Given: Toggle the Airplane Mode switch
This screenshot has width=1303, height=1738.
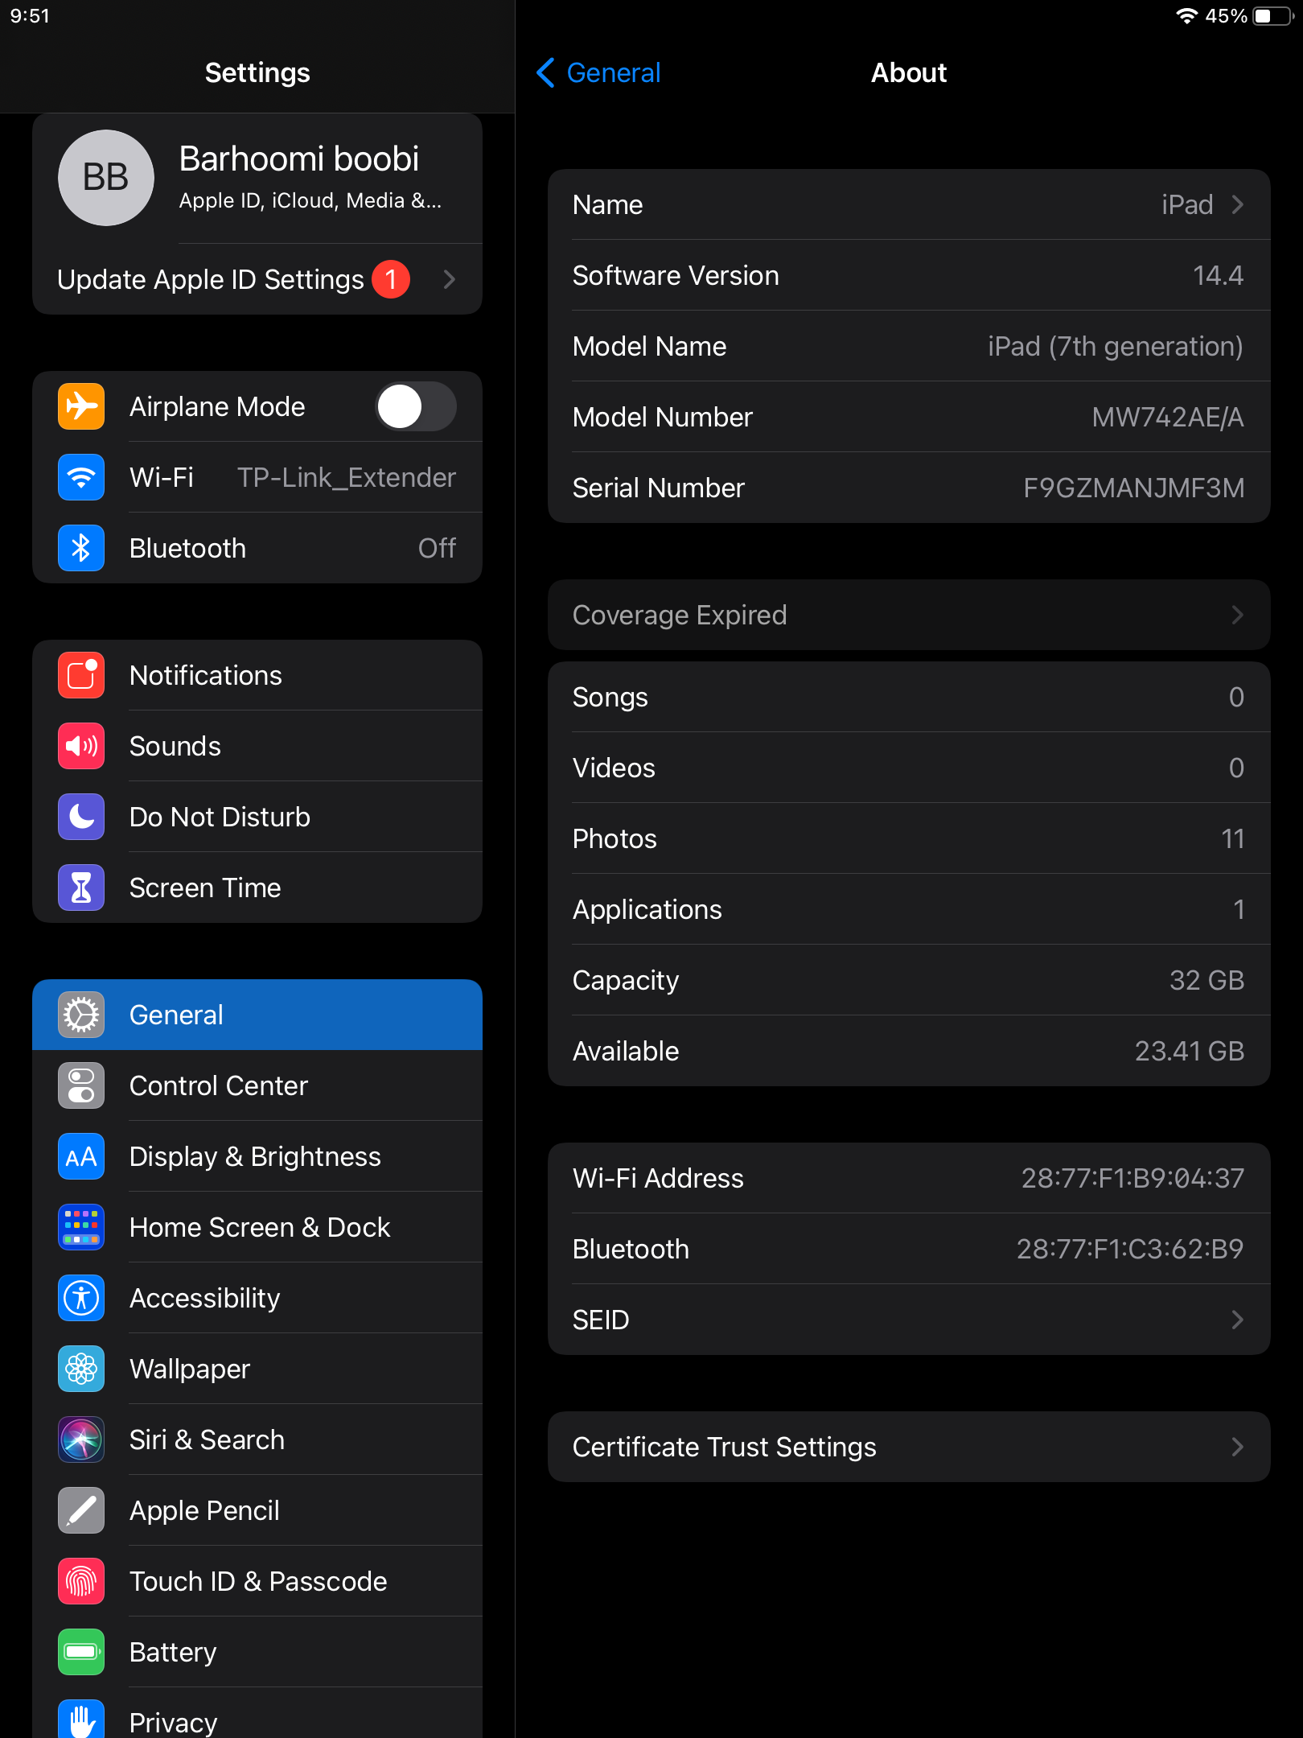Looking at the screenshot, I should 416,406.
